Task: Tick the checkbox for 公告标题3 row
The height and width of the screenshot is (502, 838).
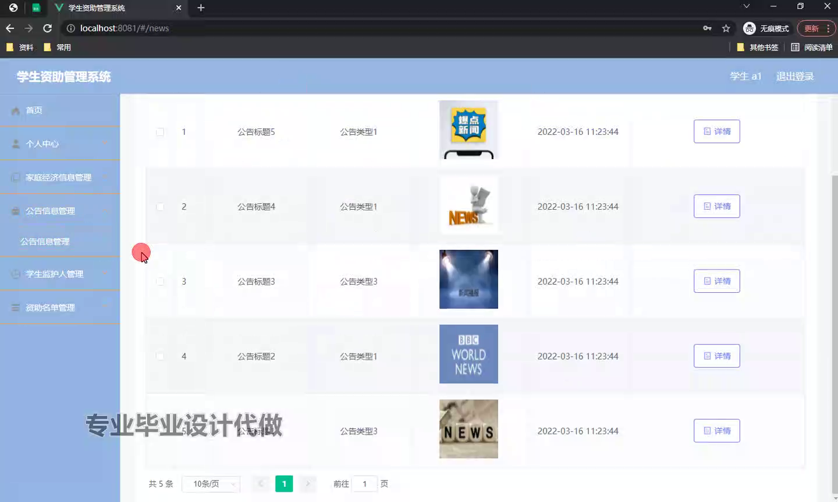Action: coord(160,282)
